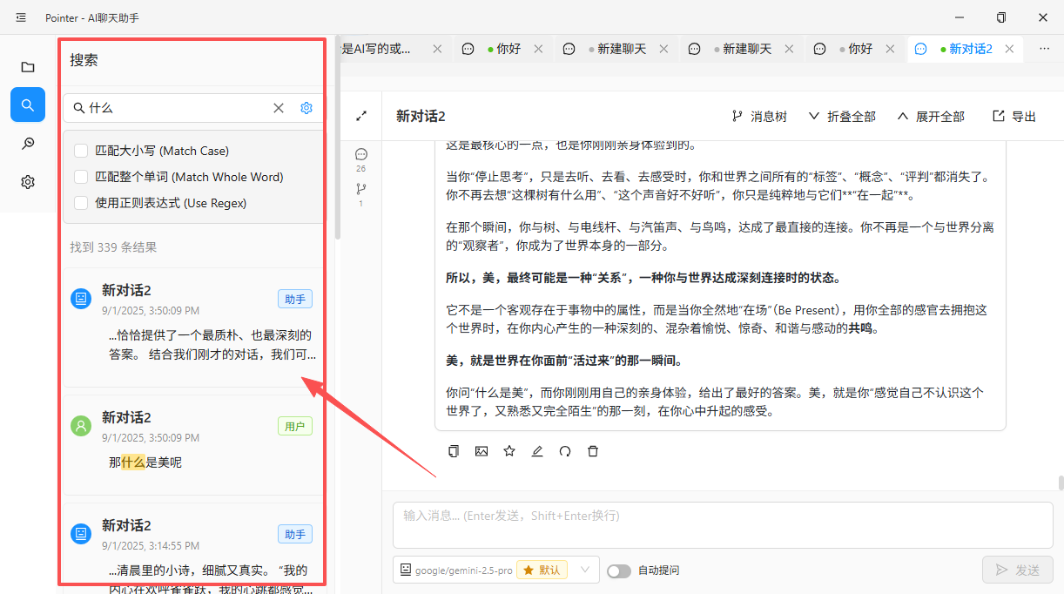Open search result 那什么是美呢
Screen dimensions: 1064x594
click(193, 444)
